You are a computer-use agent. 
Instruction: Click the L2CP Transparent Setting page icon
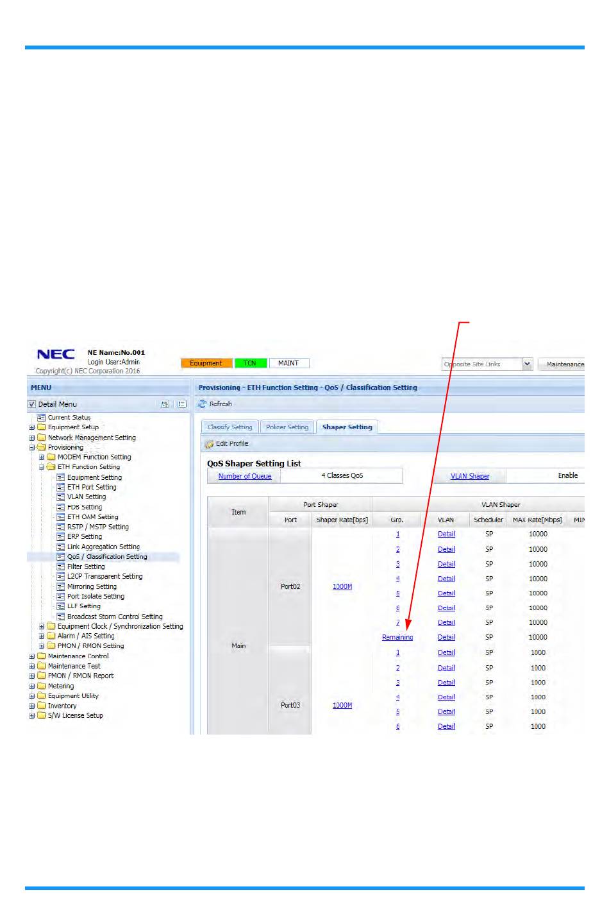61,577
